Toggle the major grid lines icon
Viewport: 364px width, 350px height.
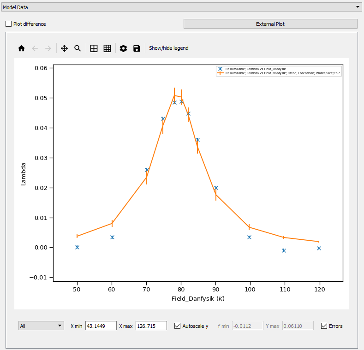tap(94, 48)
